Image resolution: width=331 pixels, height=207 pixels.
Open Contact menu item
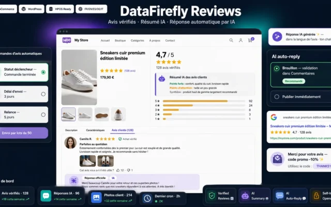tap(170, 40)
